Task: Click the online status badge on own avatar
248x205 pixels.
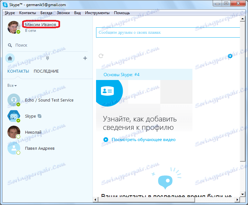Action: pyautogui.click(x=18, y=32)
